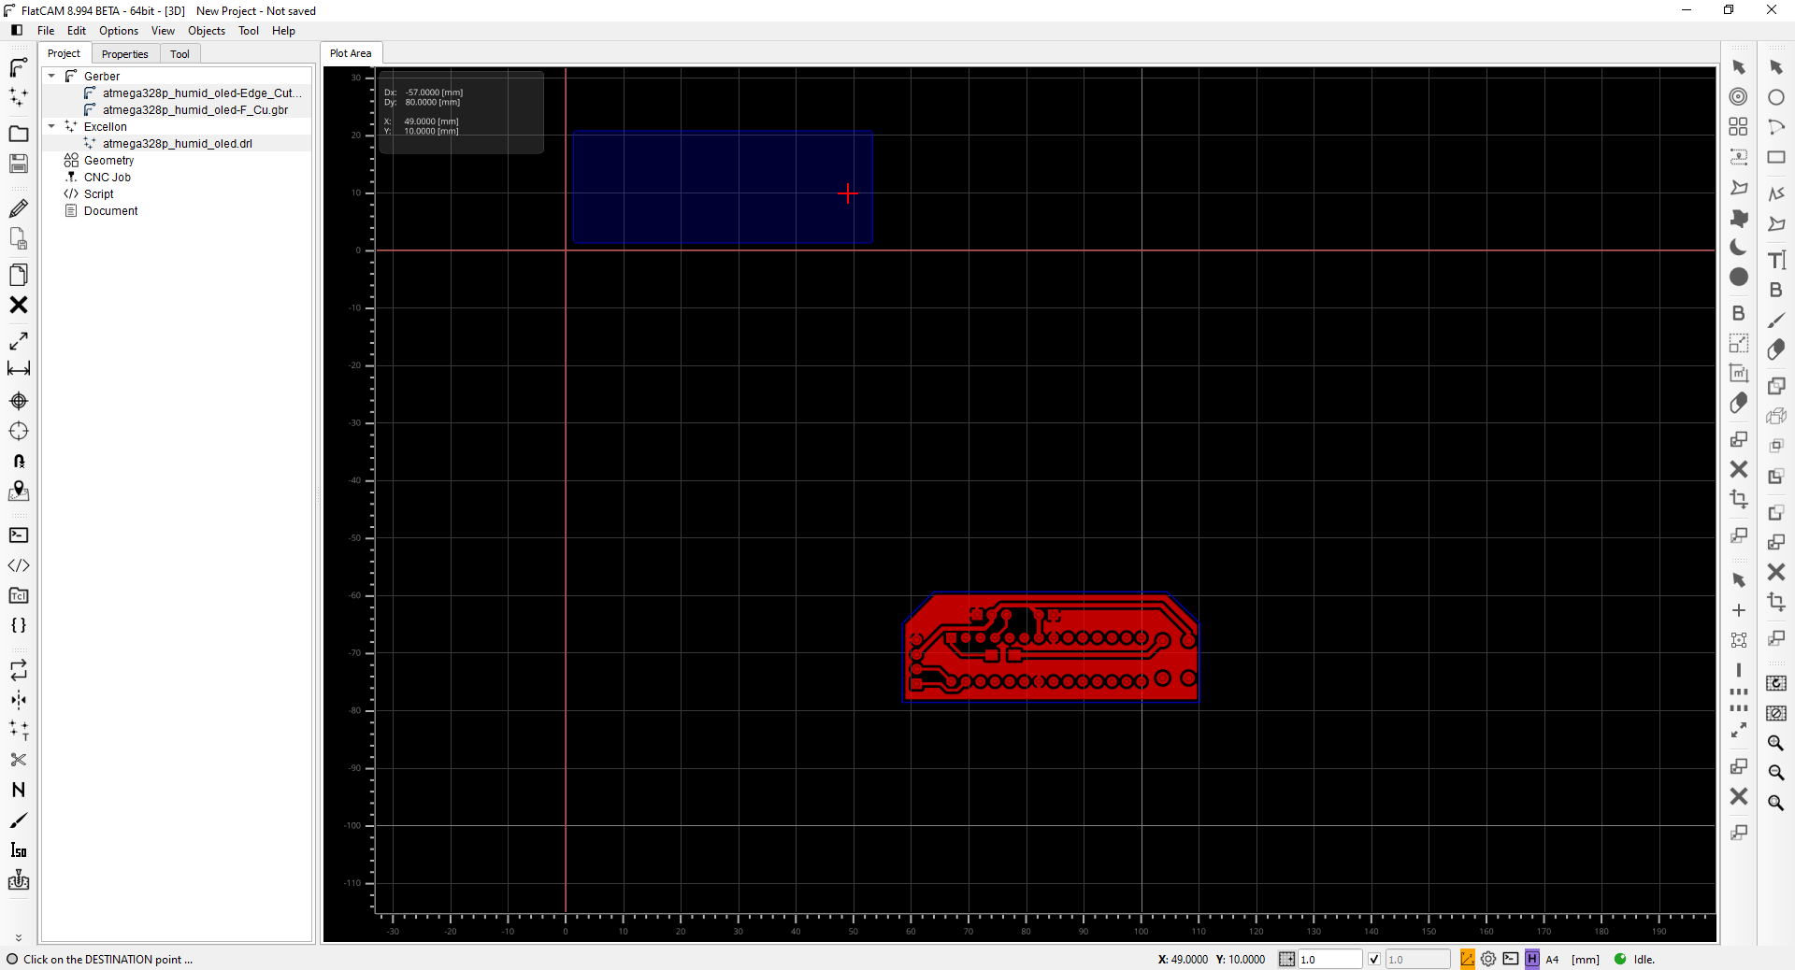This screenshot has height=970, width=1795.
Task: Toggle the grid snap icon in status bar
Action: [x=1287, y=959]
